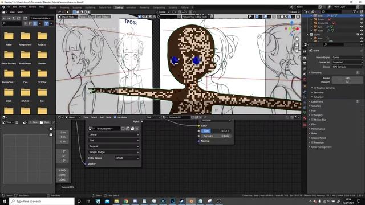Expand the Lights collection in outliner
Viewport: 365px width, 205px height.
pyautogui.click(x=308, y=34)
